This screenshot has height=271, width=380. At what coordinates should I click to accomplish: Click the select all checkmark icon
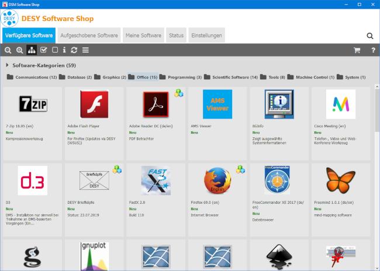click(43, 50)
